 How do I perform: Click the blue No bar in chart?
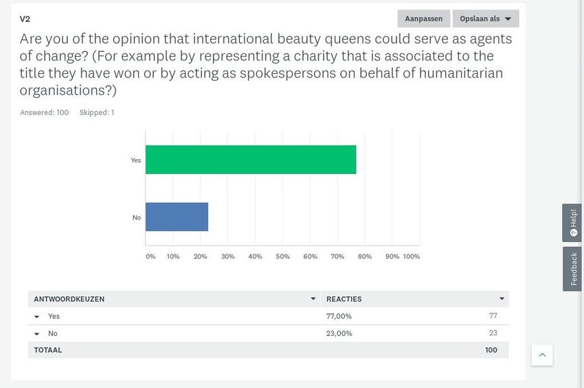[177, 217]
